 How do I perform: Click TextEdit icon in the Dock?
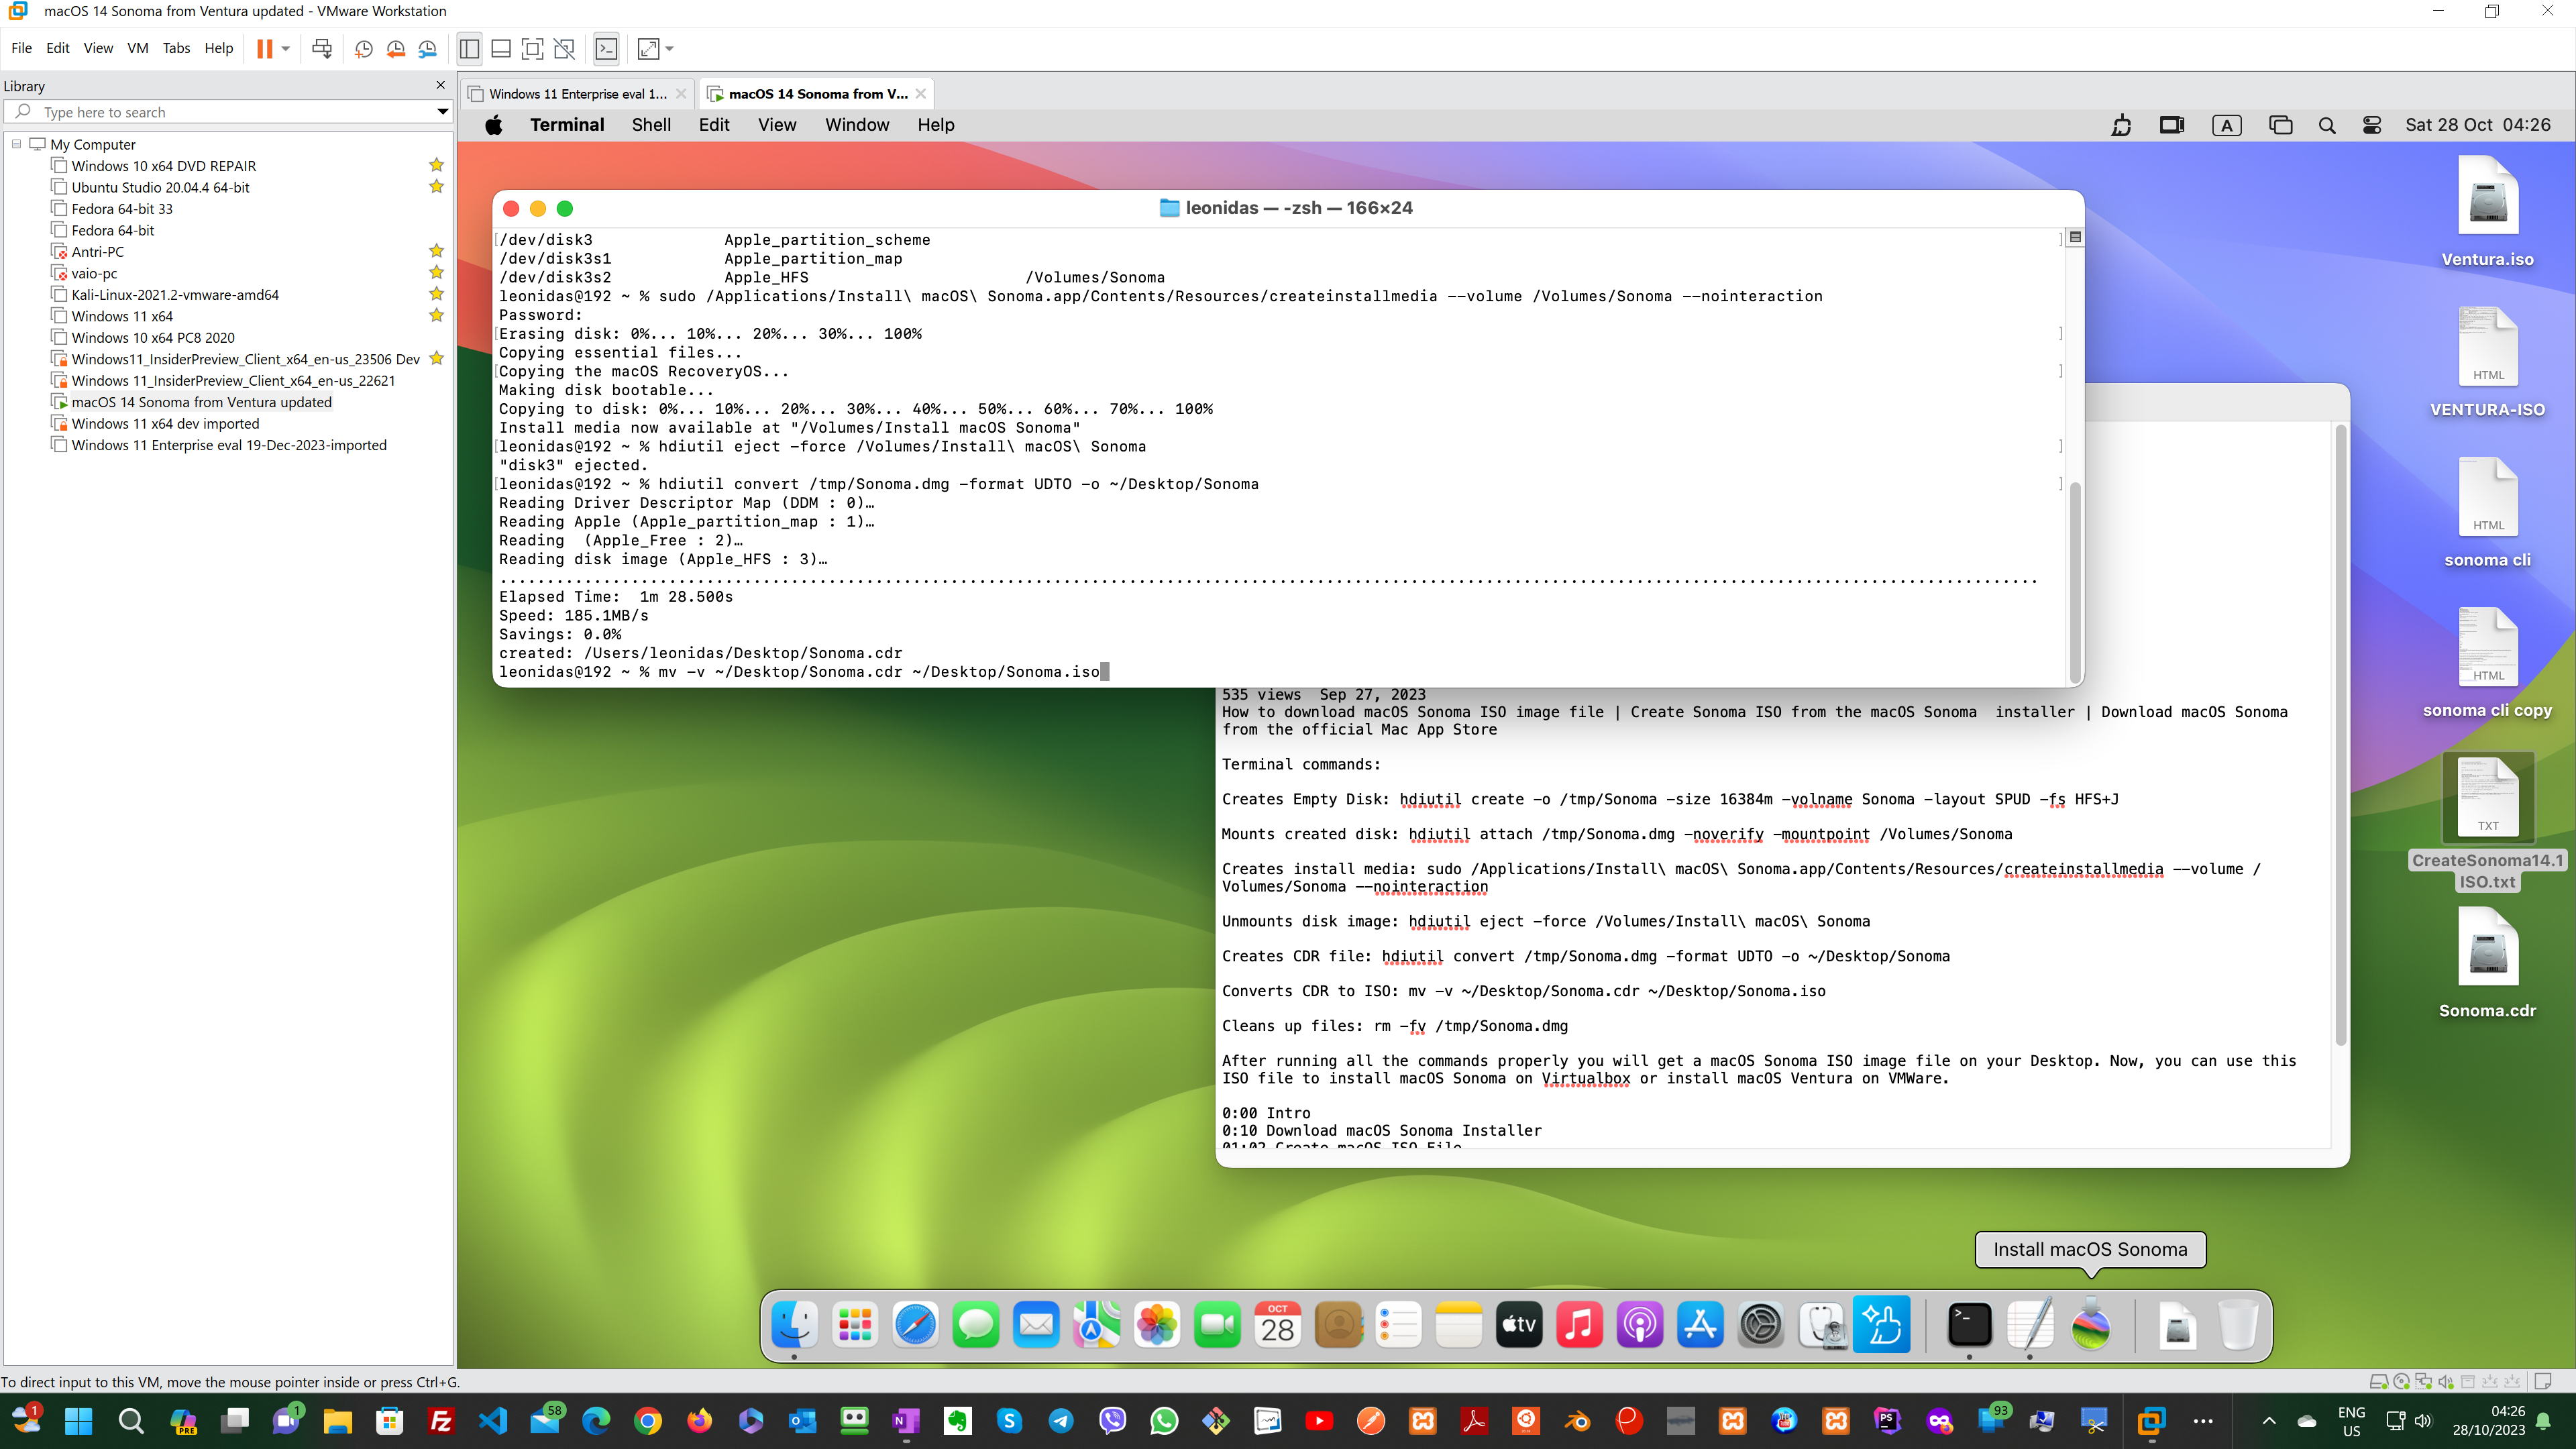(2030, 1325)
